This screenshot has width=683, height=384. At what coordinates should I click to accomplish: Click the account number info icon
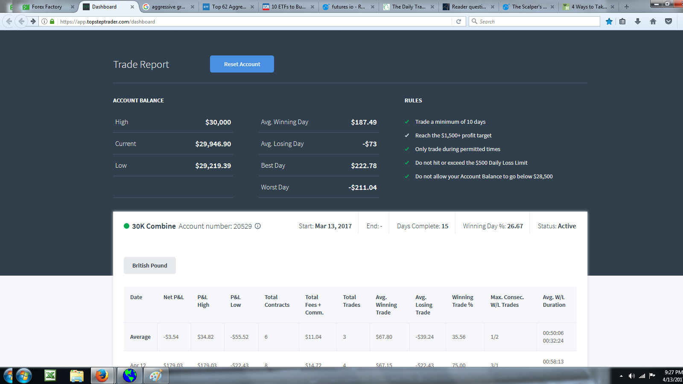[258, 226]
